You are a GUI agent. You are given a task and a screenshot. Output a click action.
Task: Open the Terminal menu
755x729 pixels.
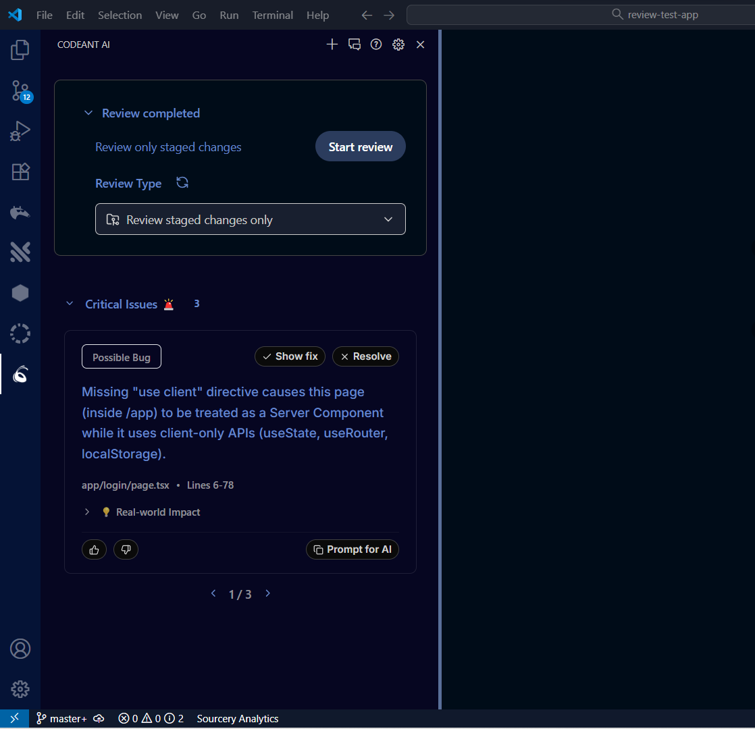(x=272, y=15)
